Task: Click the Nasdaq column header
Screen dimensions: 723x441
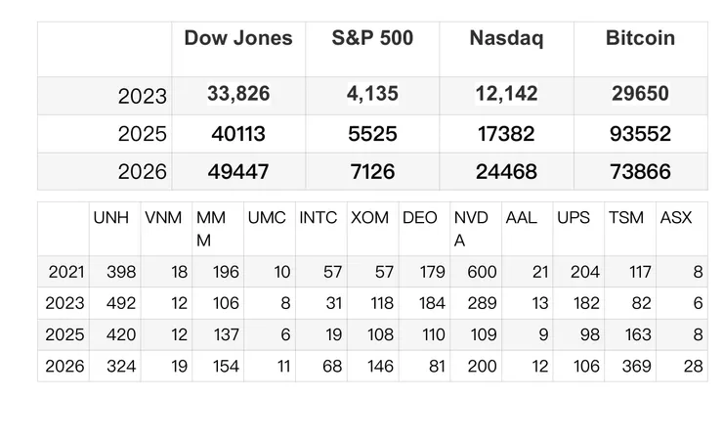Action: tap(506, 39)
